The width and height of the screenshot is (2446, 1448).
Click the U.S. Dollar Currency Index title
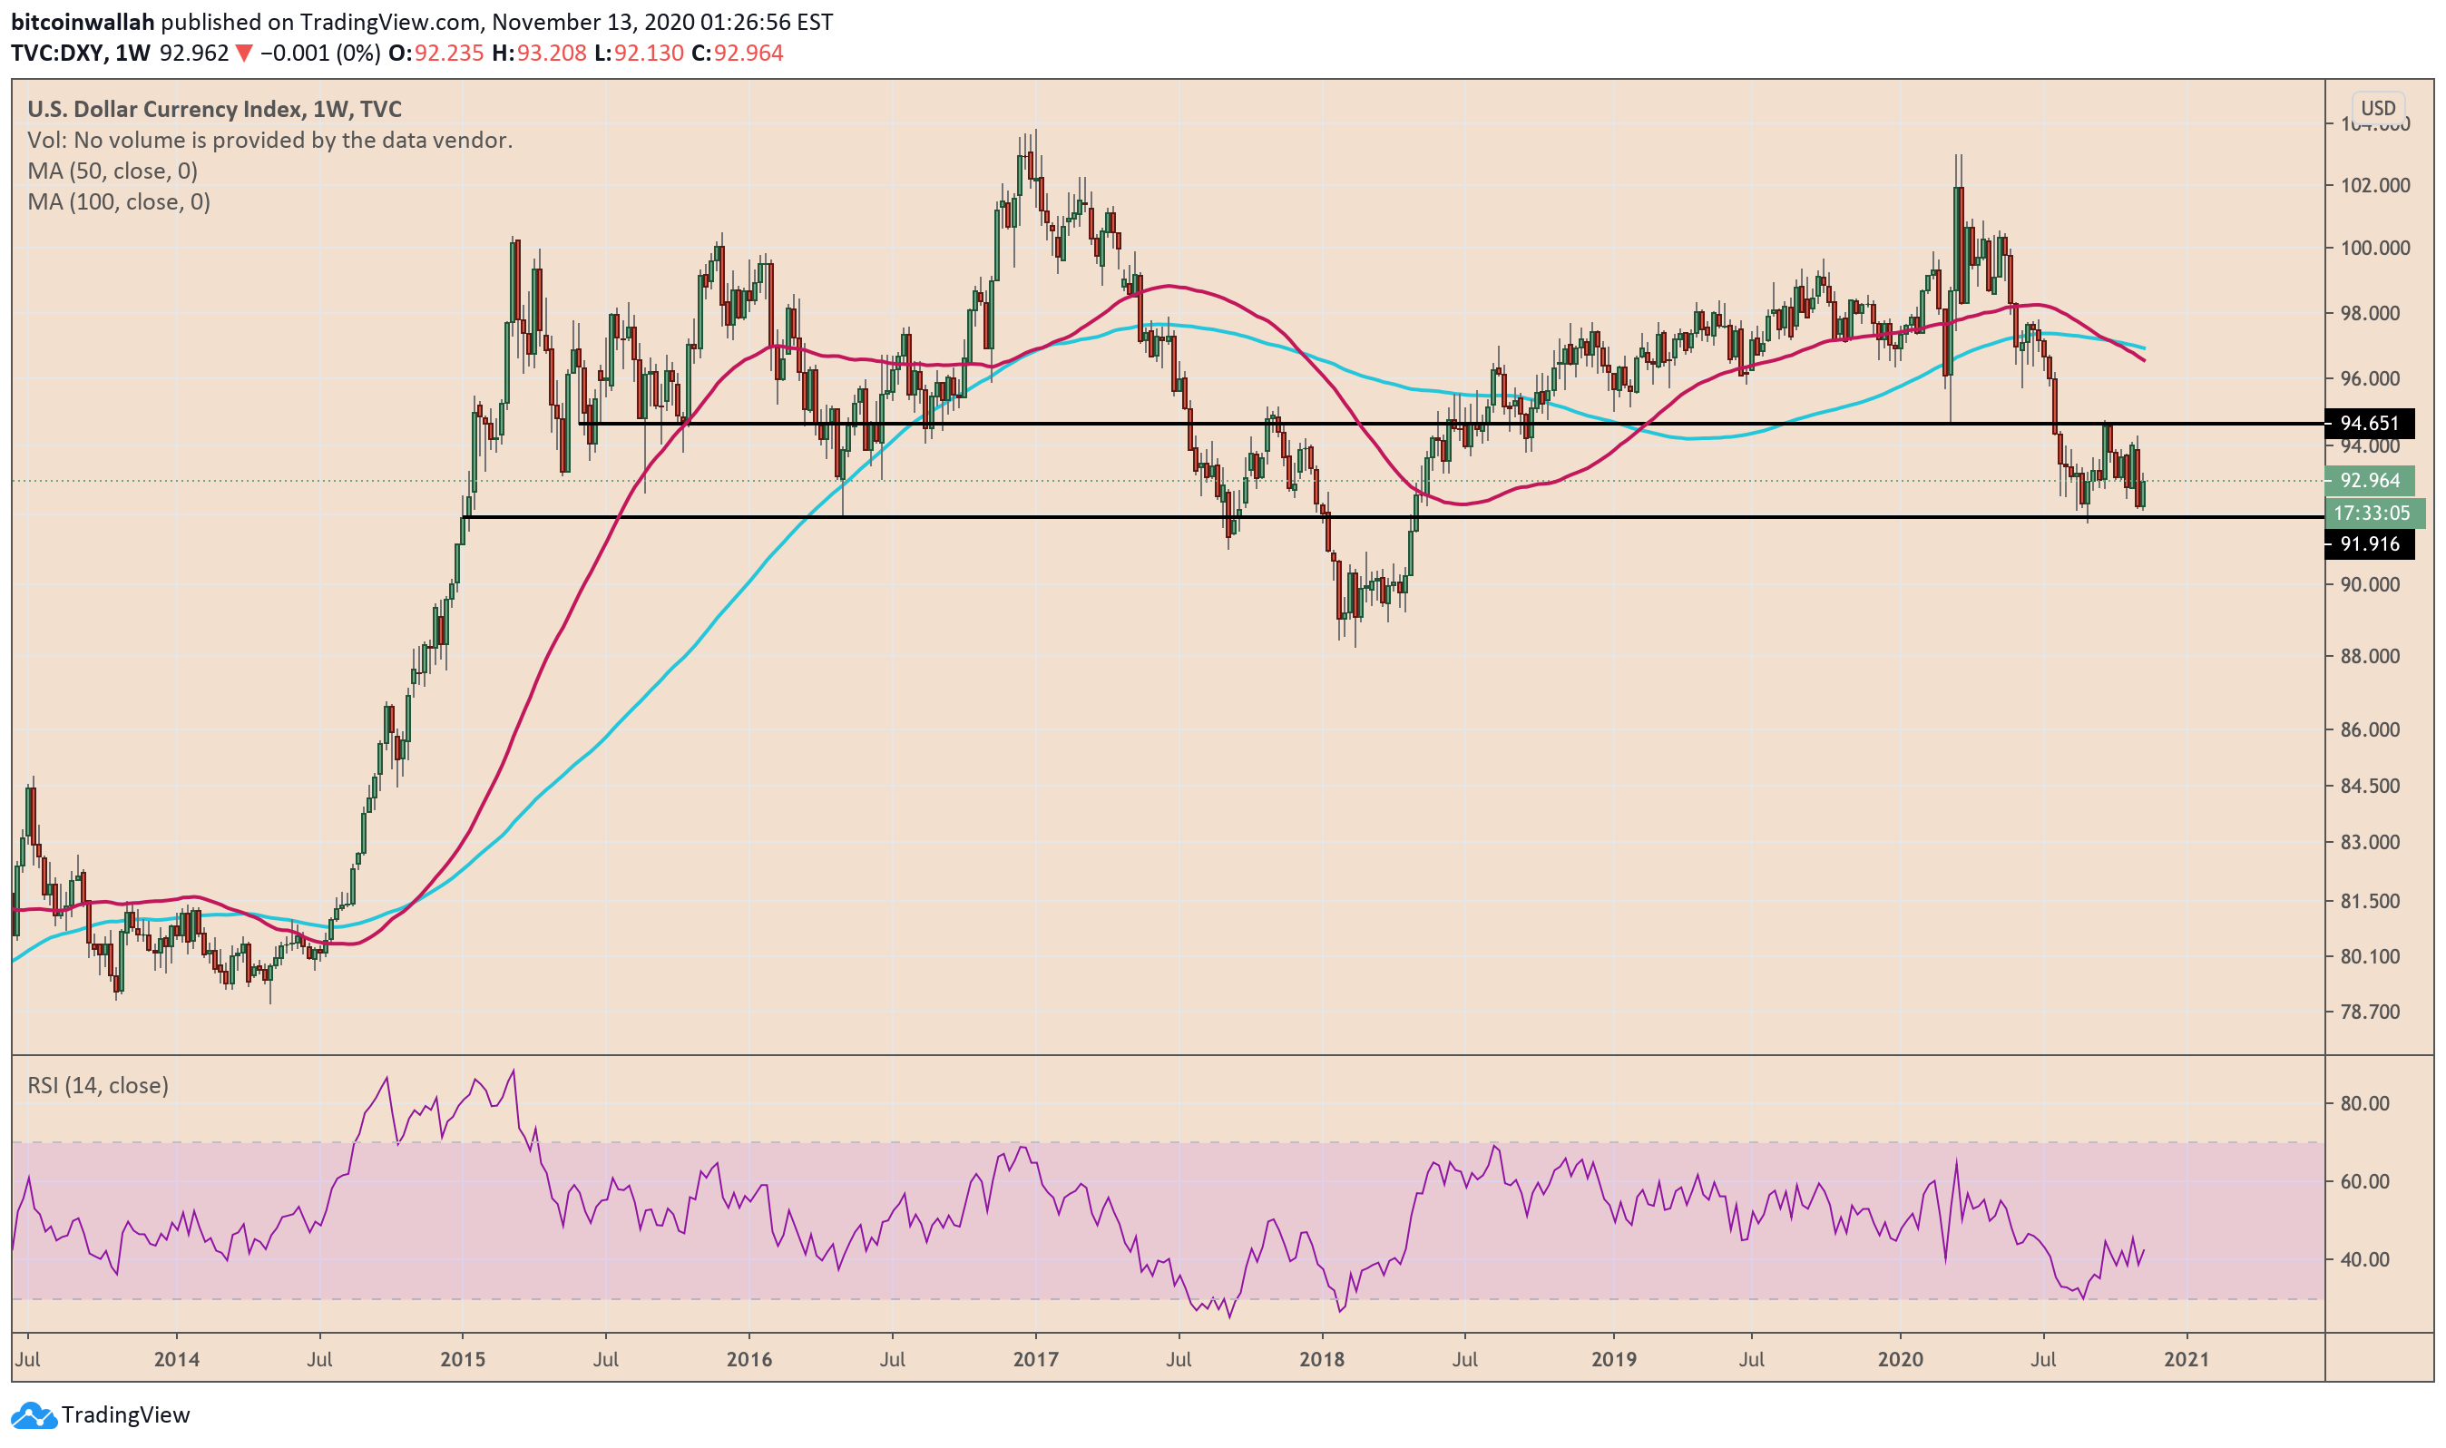click(x=214, y=109)
